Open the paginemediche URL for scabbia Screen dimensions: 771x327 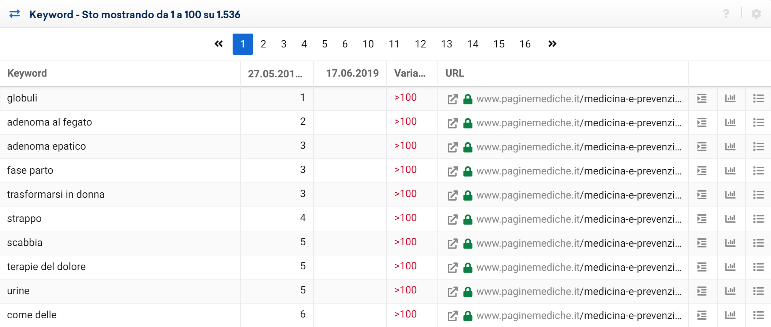(x=579, y=243)
